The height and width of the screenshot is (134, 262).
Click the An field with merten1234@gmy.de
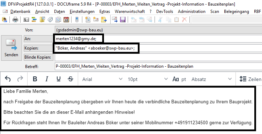click(158, 39)
